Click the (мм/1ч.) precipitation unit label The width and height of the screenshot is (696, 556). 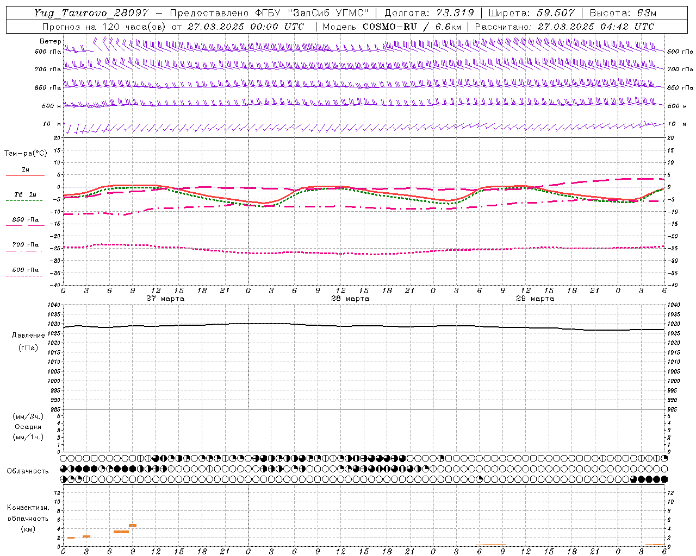(x=28, y=437)
